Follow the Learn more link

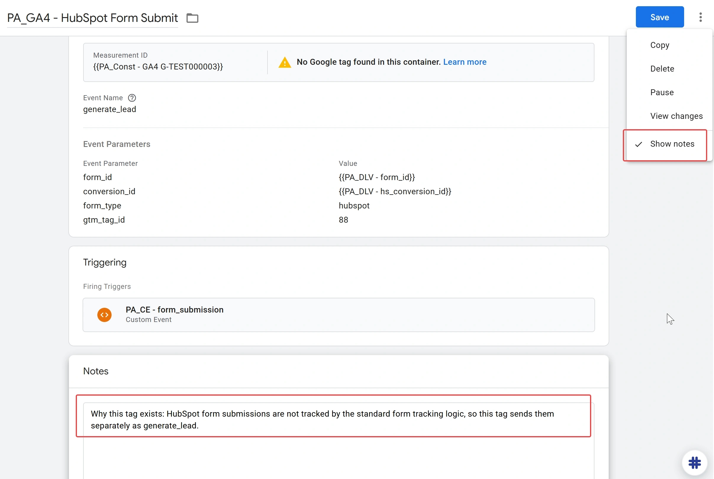pos(465,62)
